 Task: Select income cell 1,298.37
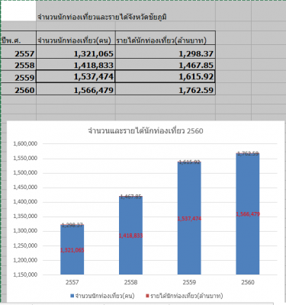(x=165, y=52)
